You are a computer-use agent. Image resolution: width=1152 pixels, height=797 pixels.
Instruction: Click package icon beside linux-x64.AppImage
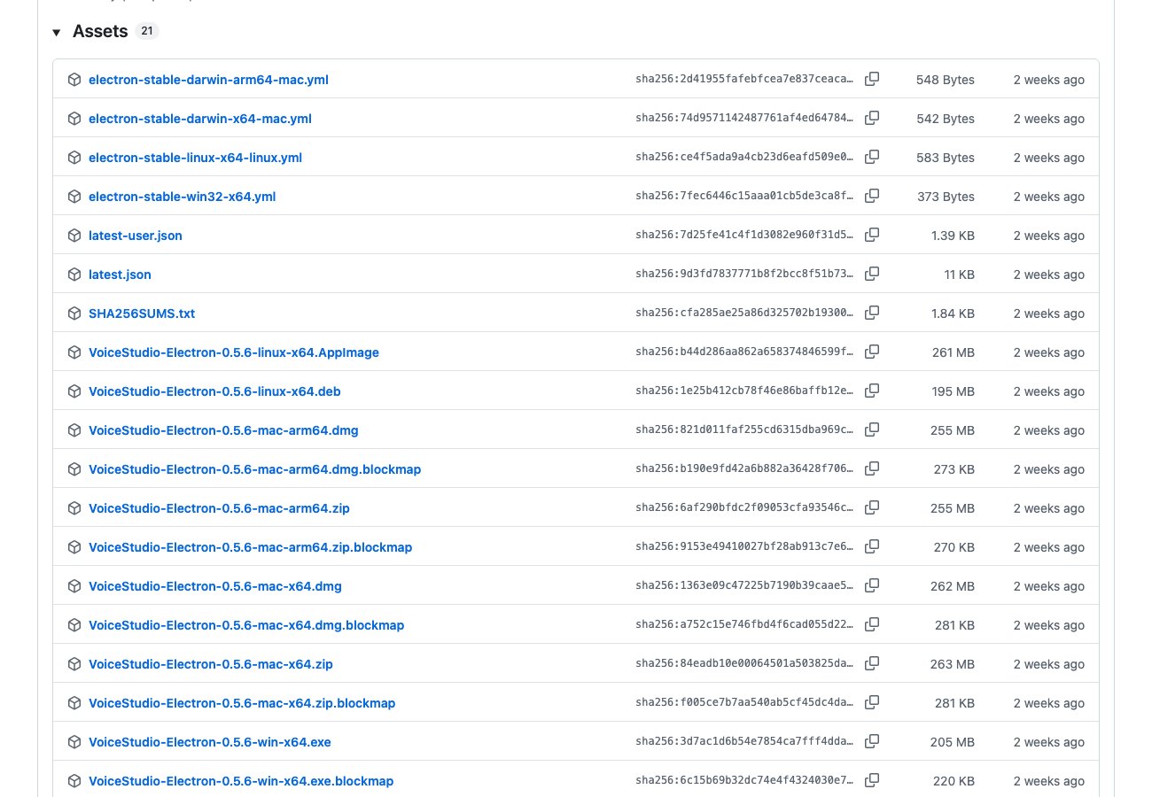[x=74, y=352]
